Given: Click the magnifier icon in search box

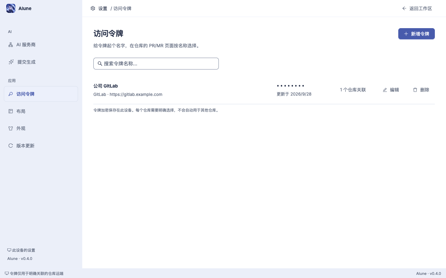Looking at the screenshot, I should click(x=100, y=64).
